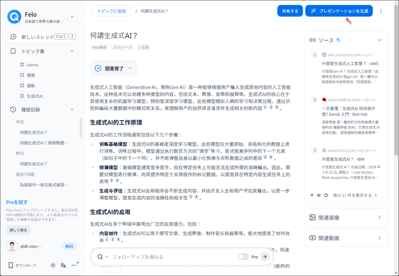The image size is (399, 276).
Task: Show 他の 17 件を表示する sources
Action: (x=355, y=196)
